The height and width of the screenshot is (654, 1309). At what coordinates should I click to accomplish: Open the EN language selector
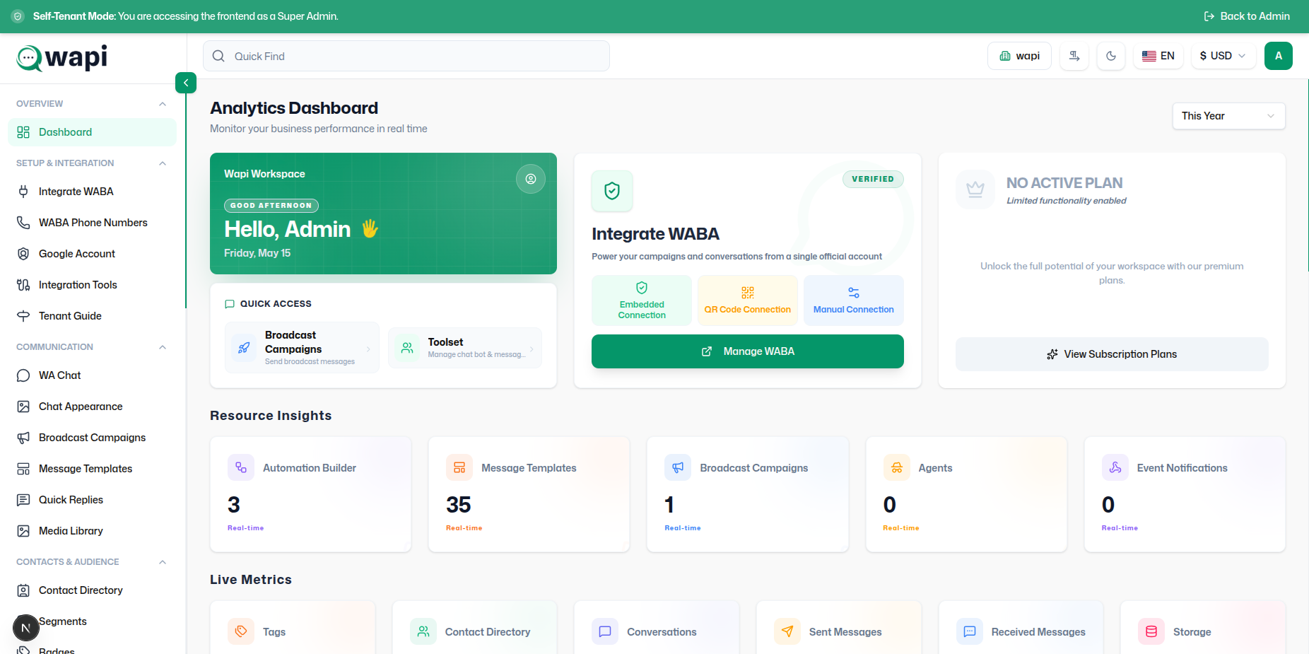click(1158, 56)
